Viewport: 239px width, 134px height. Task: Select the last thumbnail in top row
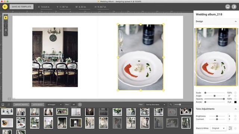point(186,111)
